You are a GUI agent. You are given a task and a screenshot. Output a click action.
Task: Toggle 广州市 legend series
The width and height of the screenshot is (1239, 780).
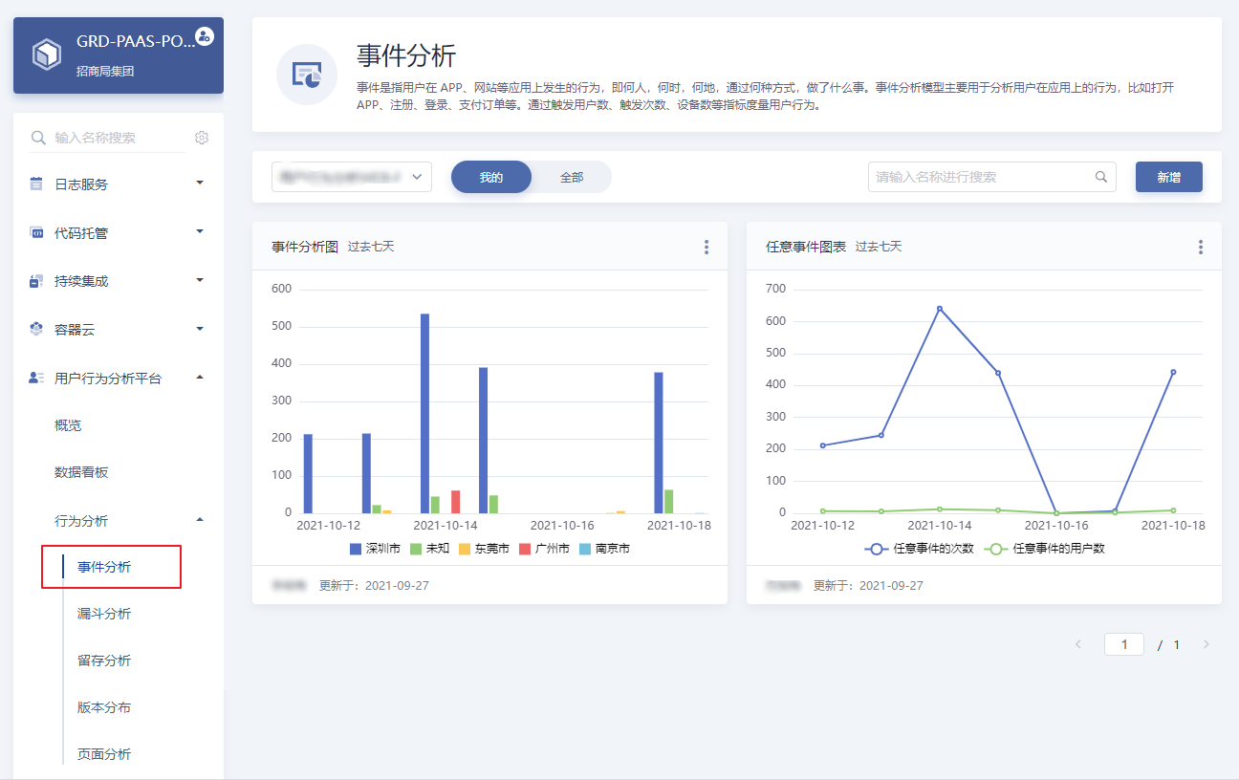click(544, 549)
